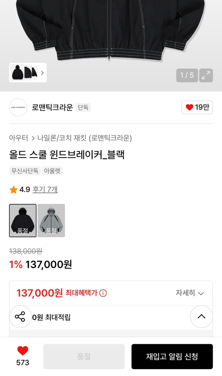
Task: Tap the disabled 품절 button
Action: pyautogui.click(x=84, y=356)
